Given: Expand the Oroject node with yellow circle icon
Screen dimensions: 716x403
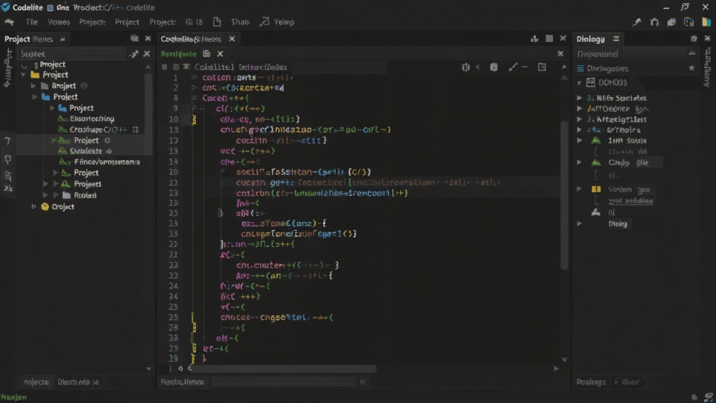Looking at the screenshot, I should (x=34, y=206).
